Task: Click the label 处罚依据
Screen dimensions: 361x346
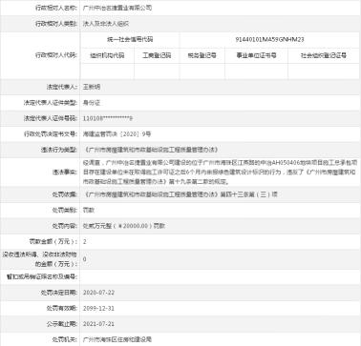Action: 65,194
